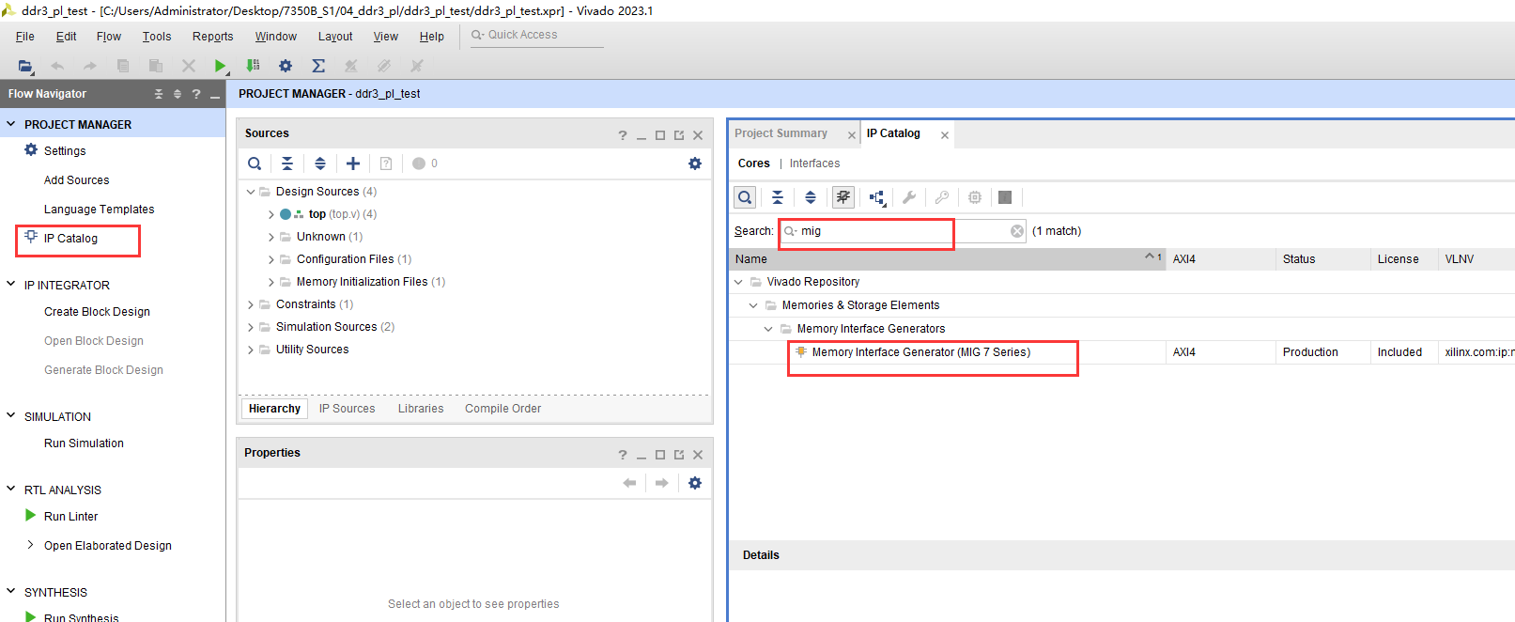Click the Program Device (bitstream) toolbar icon
Screen dimensions: 1515x622
pyautogui.click(x=253, y=66)
